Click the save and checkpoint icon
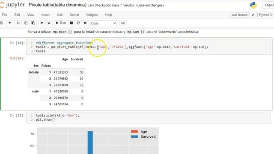 [2, 23]
